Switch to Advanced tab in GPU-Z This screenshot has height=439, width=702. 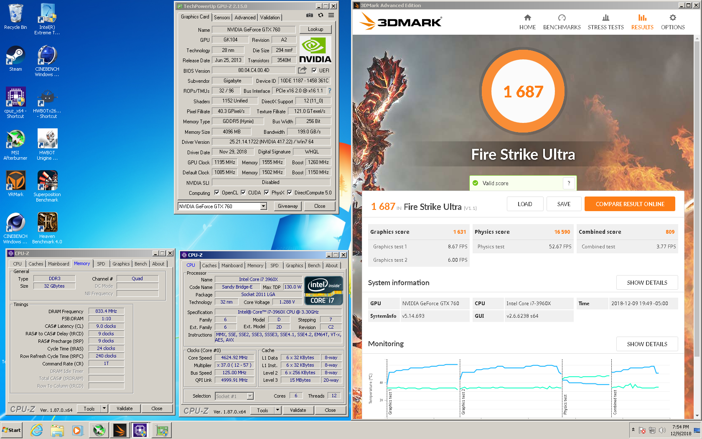245,18
